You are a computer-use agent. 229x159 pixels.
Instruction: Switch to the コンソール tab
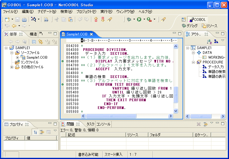point(103,124)
